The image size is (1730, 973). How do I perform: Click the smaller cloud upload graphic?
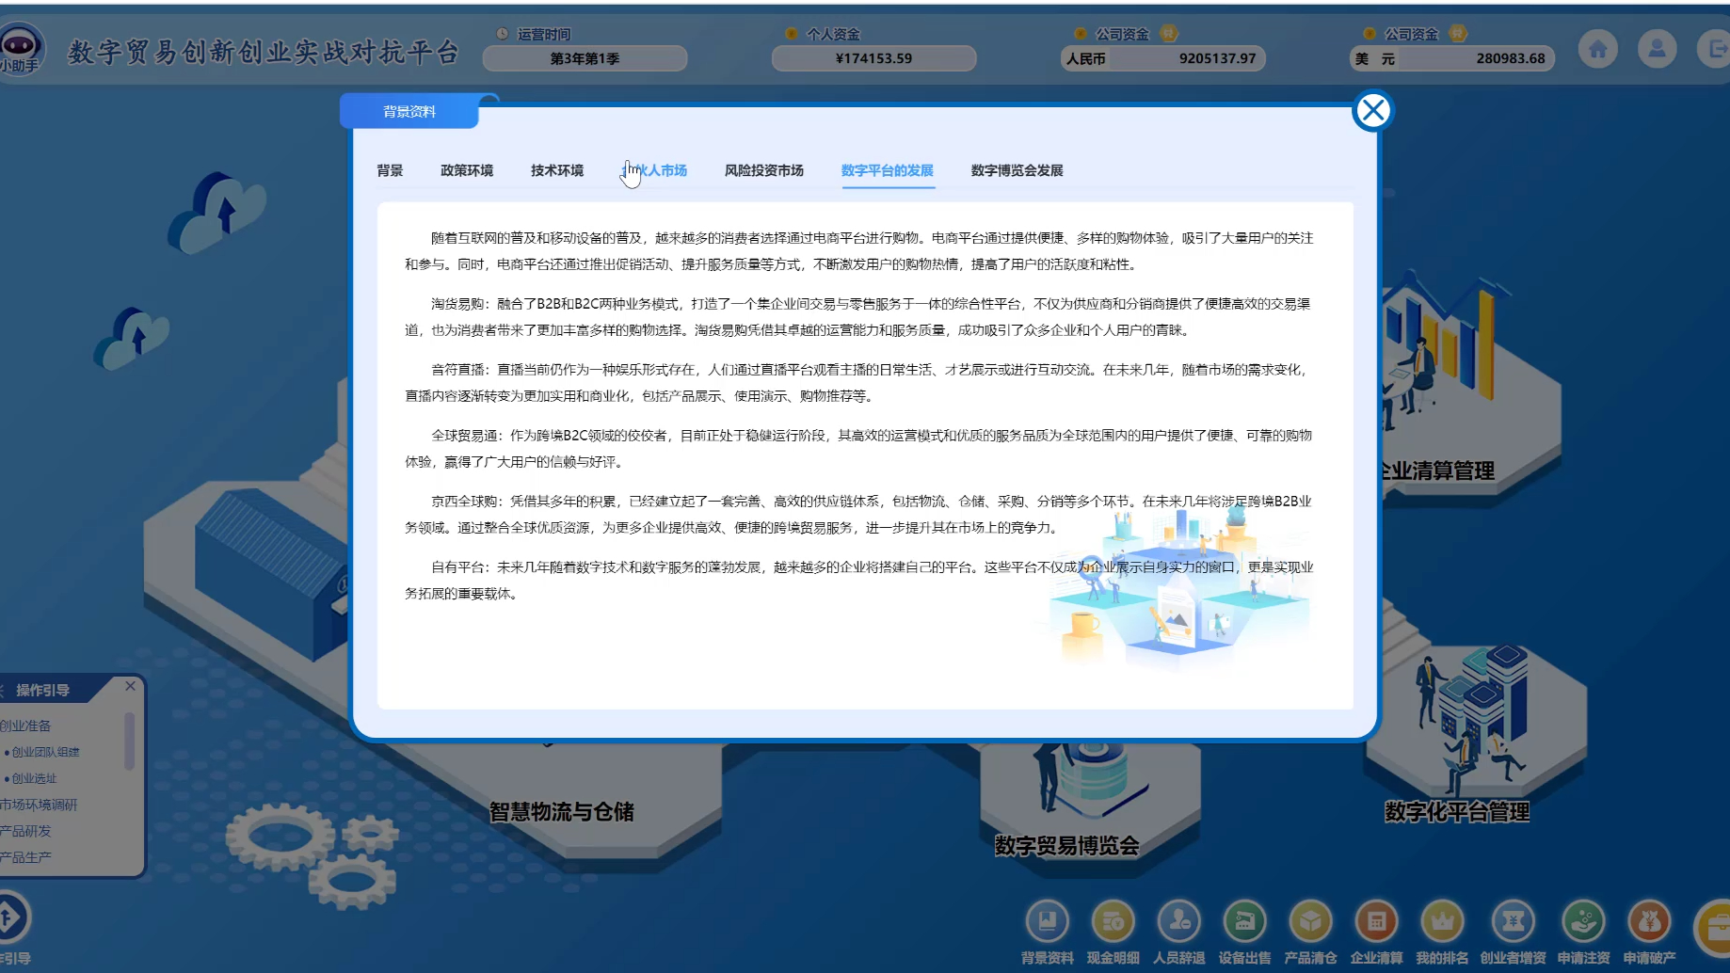131,339
